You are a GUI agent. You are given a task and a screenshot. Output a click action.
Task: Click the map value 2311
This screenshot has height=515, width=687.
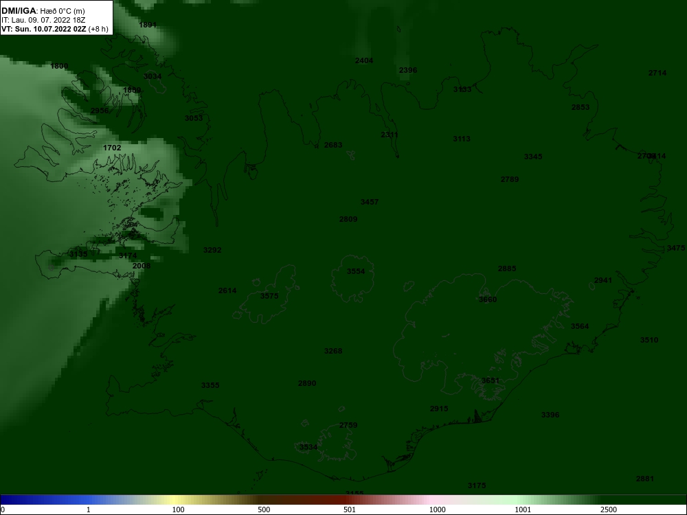click(x=390, y=135)
